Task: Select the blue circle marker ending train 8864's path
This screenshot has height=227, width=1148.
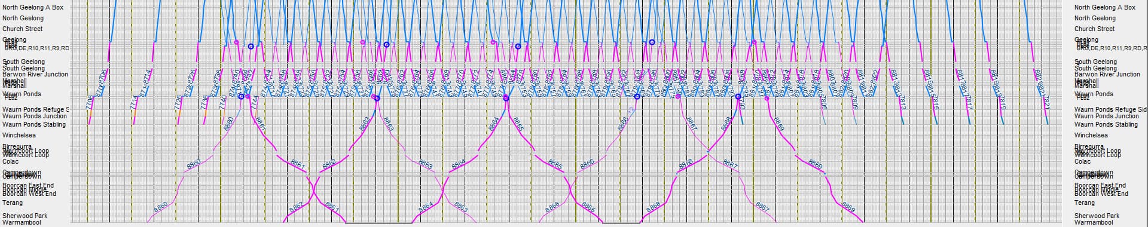Action: (x=506, y=98)
